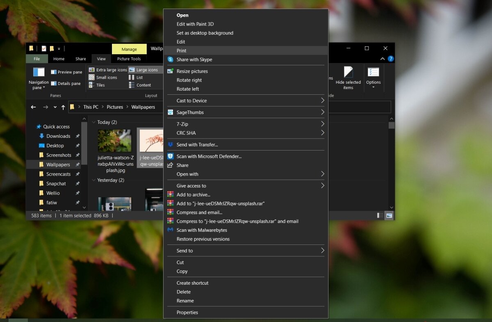Switch to the View ribbon tab

(x=101, y=59)
